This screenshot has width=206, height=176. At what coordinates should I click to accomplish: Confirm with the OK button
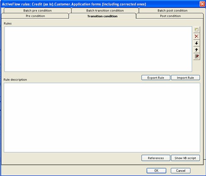[x=156, y=171]
